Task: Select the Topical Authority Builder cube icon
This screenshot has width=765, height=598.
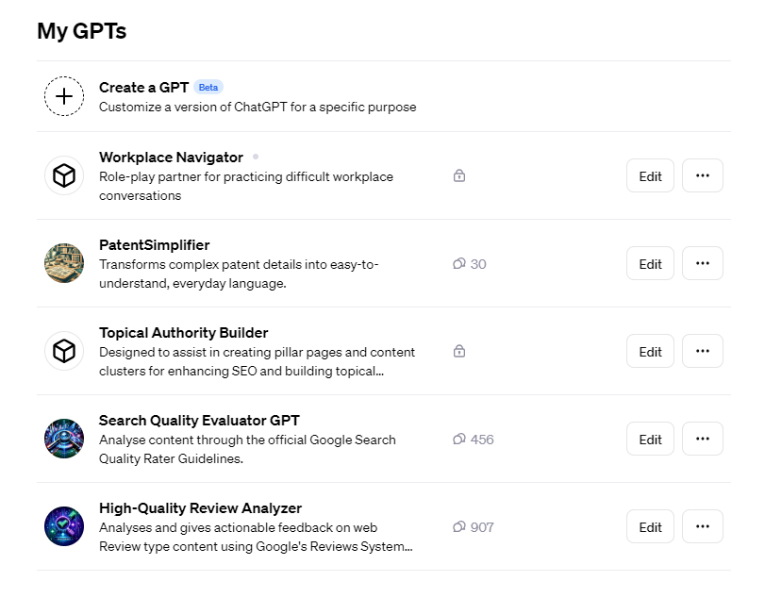Action: pos(63,351)
